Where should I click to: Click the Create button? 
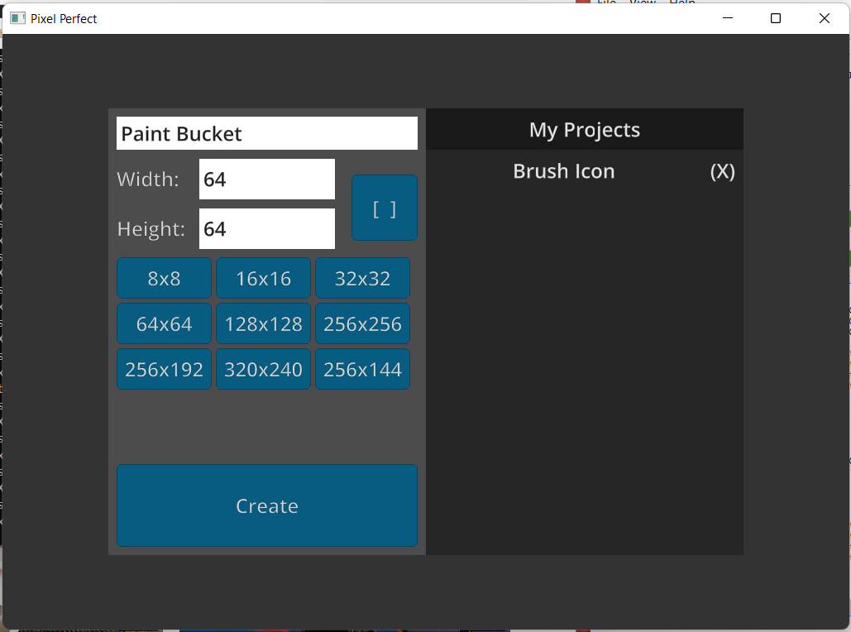click(x=267, y=505)
